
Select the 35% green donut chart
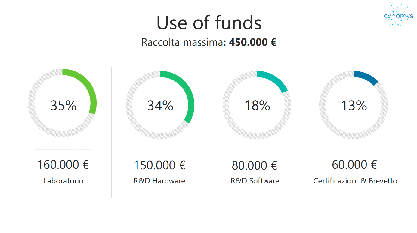[62, 103]
